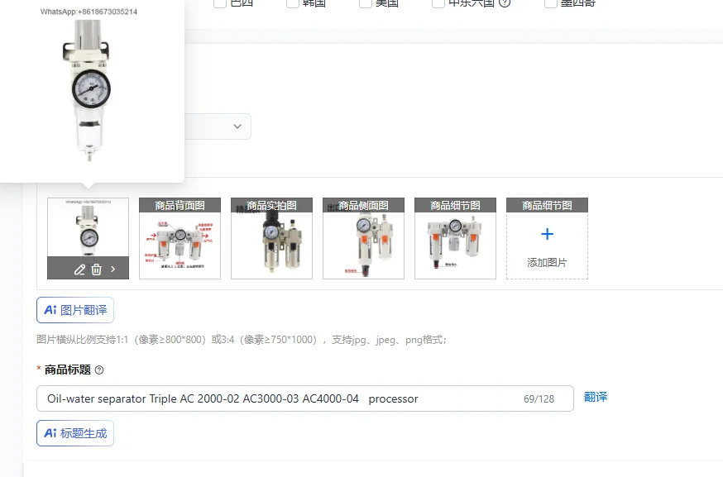Viewport: 723px width, 477px height.
Task: Tick the 墨西哥 checkbox
Action: pos(551,3)
